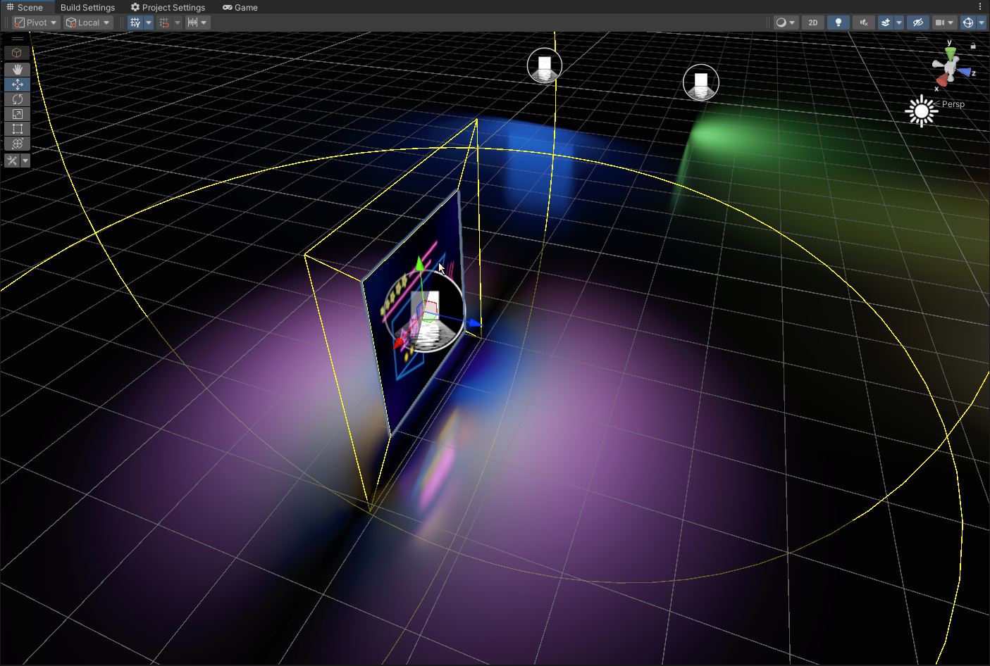Open the scene view three-dot options menu
Image resolution: width=990 pixels, height=666 pixels.
tap(979, 7)
